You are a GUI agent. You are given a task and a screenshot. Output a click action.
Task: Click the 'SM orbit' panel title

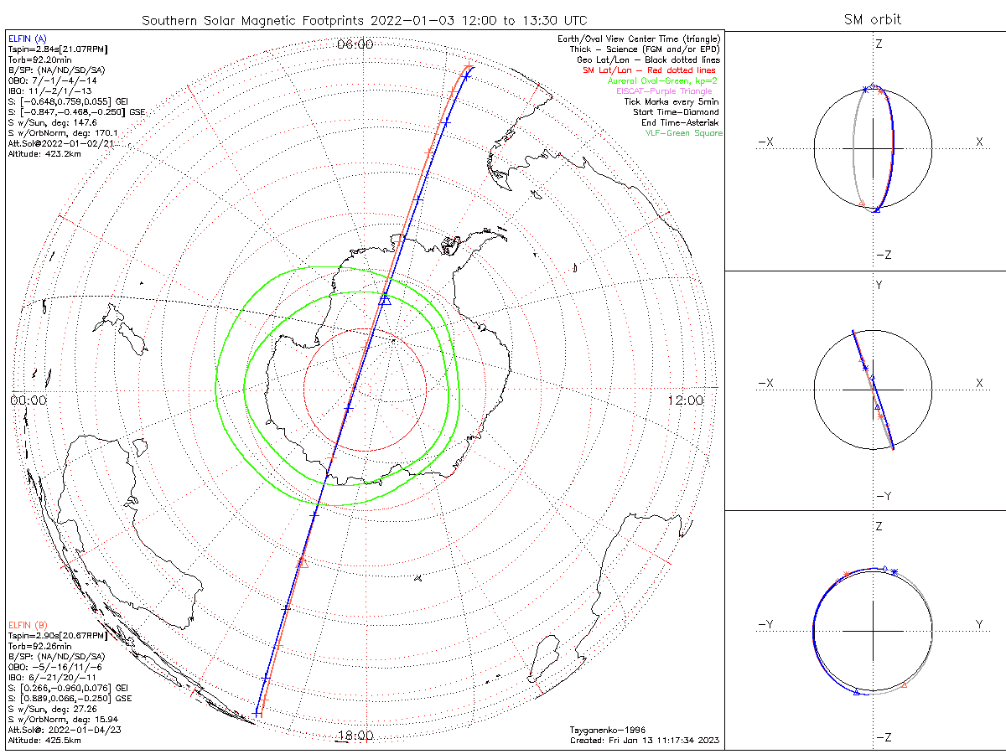(872, 19)
